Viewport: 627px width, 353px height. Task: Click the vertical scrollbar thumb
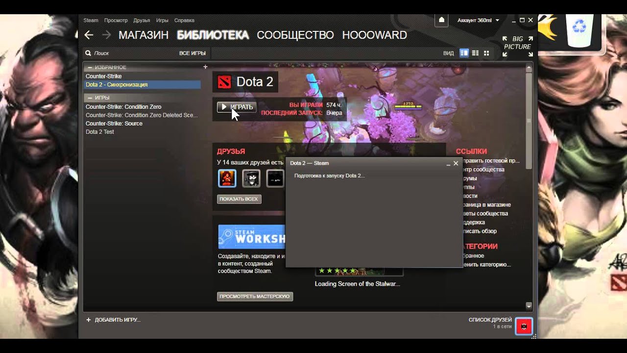[x=529, y=121]
